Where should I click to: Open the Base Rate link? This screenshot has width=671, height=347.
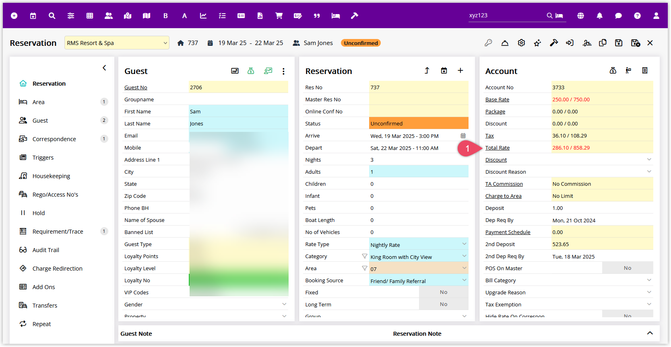tap(497, 100)
